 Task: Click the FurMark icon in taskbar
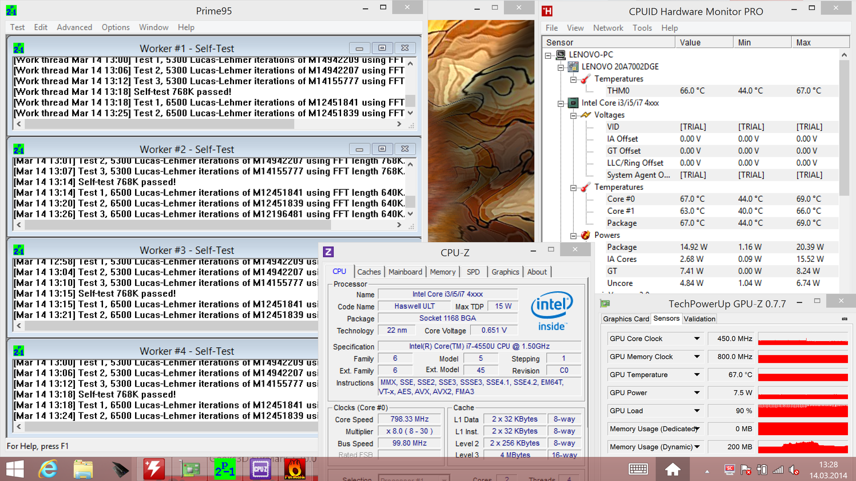[295, 469]
